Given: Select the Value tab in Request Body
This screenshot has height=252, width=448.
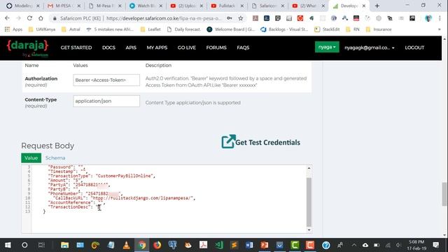Looking at the screenshot, I should click(x=31, y=157).
